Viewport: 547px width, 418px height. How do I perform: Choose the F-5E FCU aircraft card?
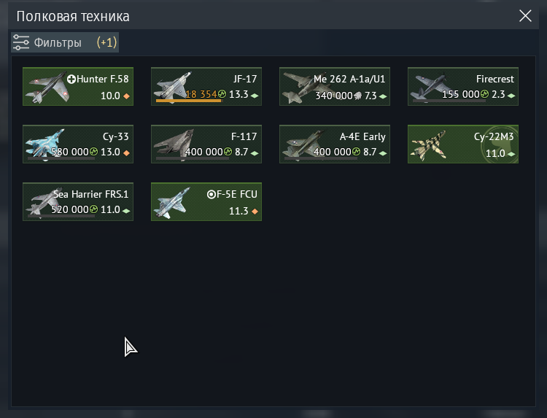(x=206, y=201)
